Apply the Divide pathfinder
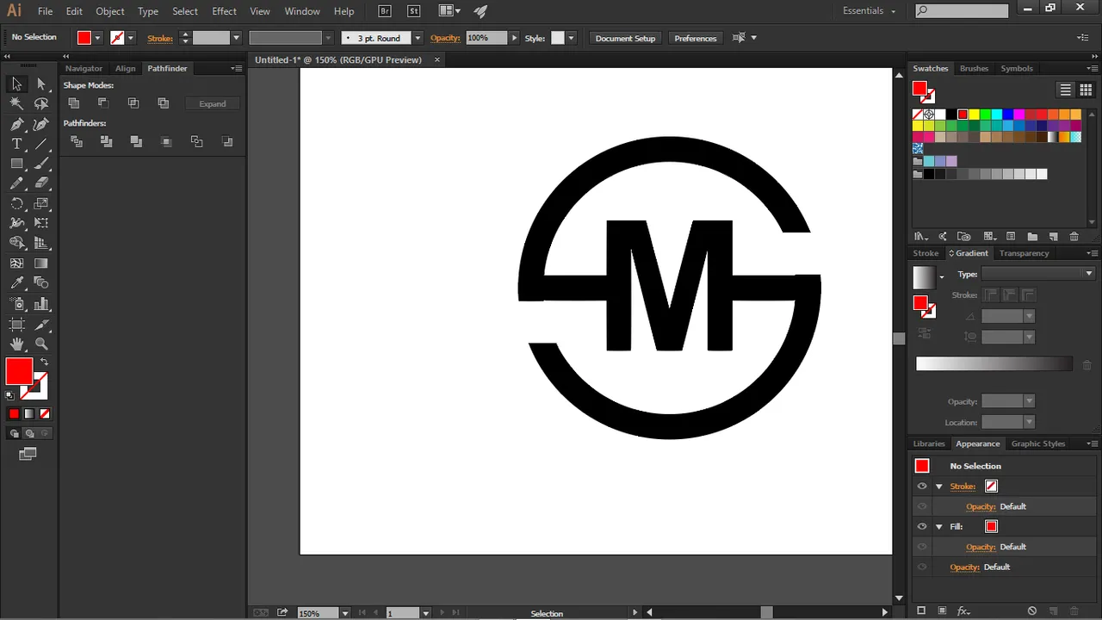Viewport: 1102px width, 620px height. pos(77,141)
